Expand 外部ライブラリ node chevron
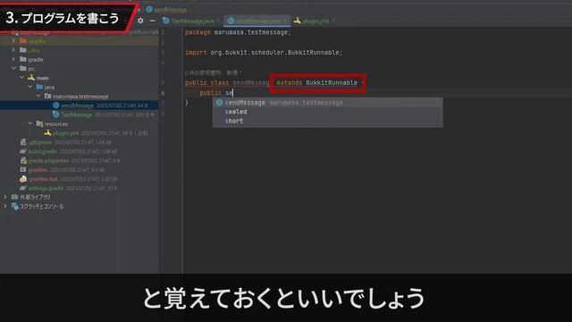572x322 pixels. (5, 197)
